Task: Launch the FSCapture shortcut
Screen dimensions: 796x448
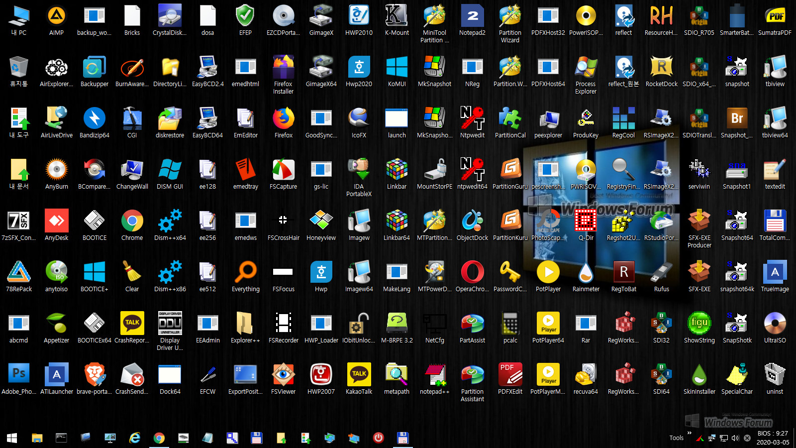Action: (x=283, y=174)
